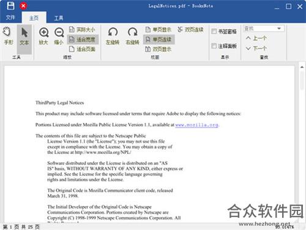The height and width of the screenshot is (230, 306).
Task: Select 单页连续 continuous view
Action: (159, 39)
